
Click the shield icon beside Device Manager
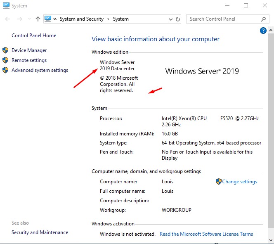pos(5,50)
